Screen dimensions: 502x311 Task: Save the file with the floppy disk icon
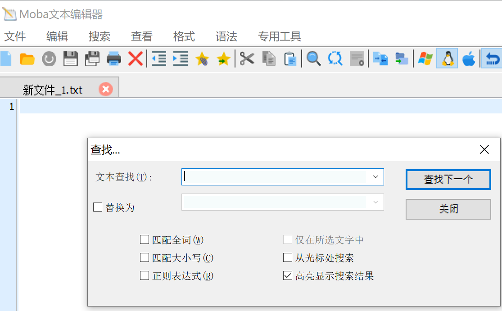(x=70, y=59)
